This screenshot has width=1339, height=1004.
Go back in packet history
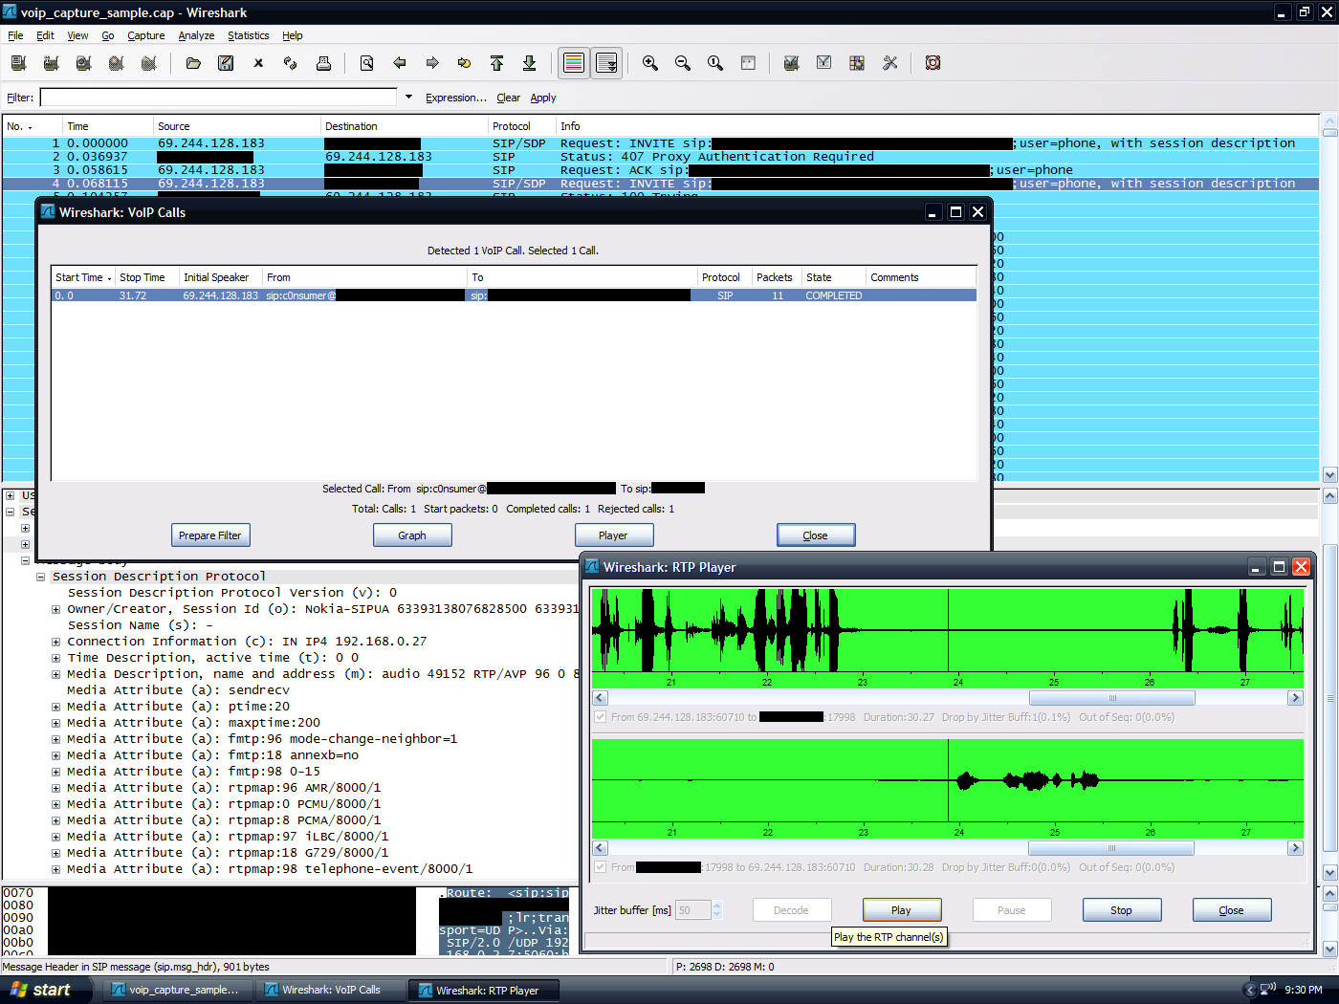click(x=400, y=63)
